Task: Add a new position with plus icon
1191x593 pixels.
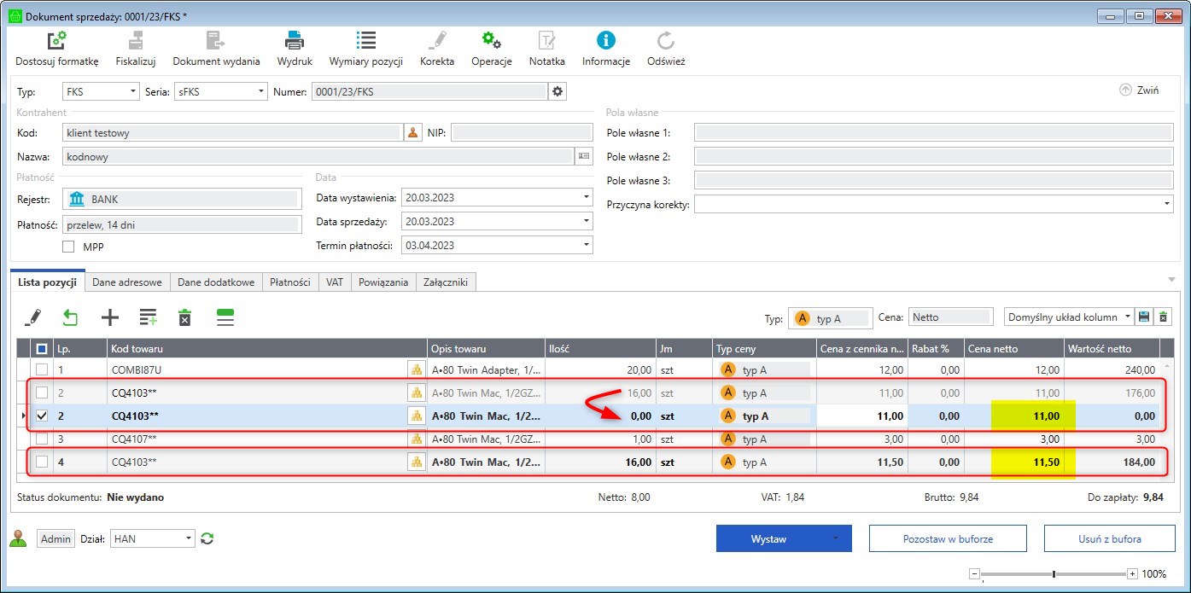Action: click(110, 317)
